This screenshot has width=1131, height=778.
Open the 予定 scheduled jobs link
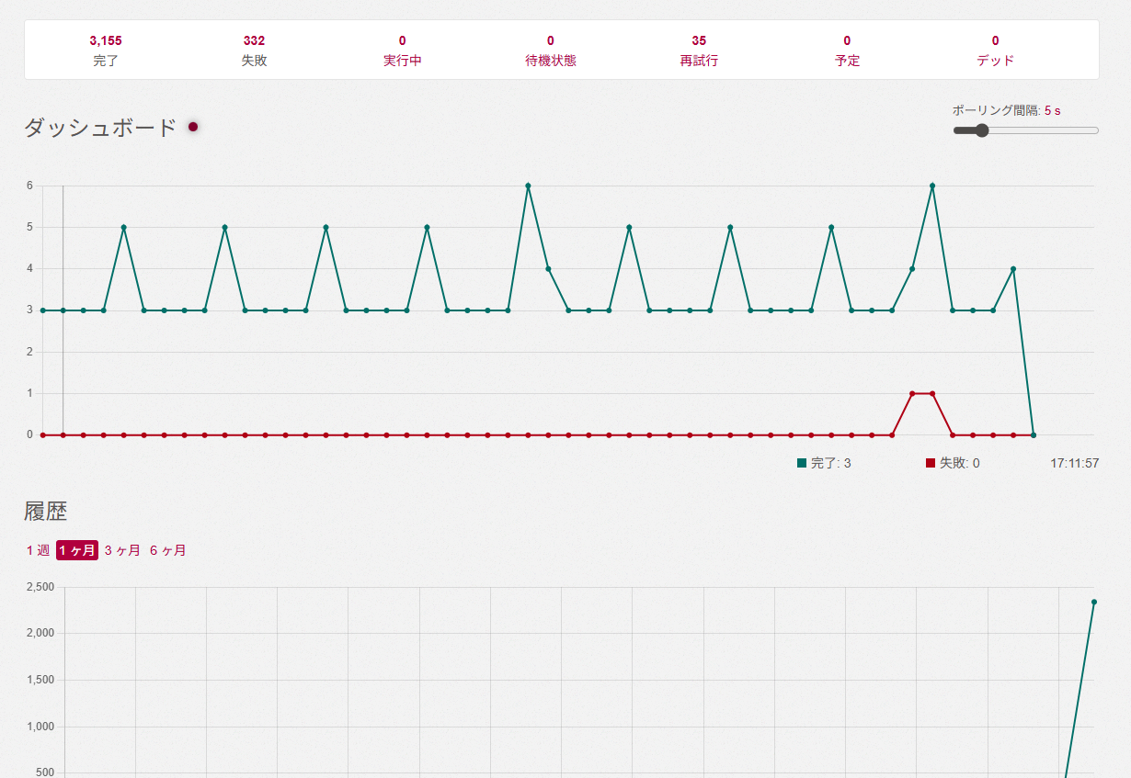(847, 51)
